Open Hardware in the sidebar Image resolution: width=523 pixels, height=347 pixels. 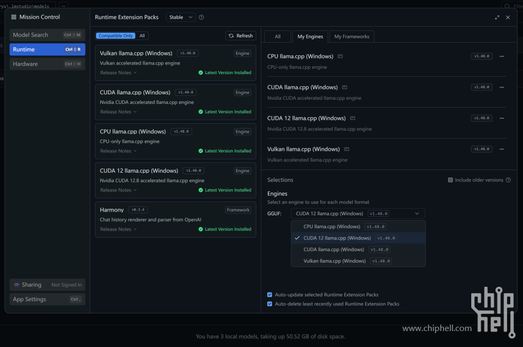pos(47,64)
